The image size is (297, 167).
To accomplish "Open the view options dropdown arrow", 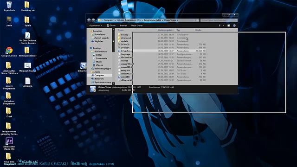I will pos(224,26).
